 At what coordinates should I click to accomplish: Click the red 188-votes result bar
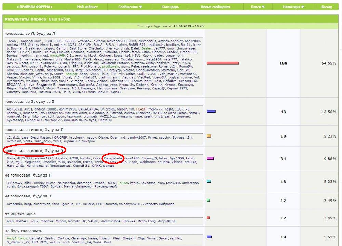pyautogui.click(x=223, y=63)
